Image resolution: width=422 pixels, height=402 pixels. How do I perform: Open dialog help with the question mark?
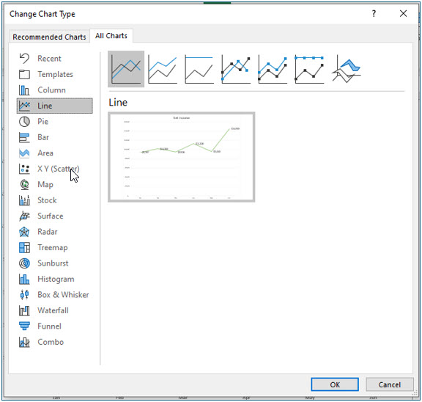tap(374, 13)
